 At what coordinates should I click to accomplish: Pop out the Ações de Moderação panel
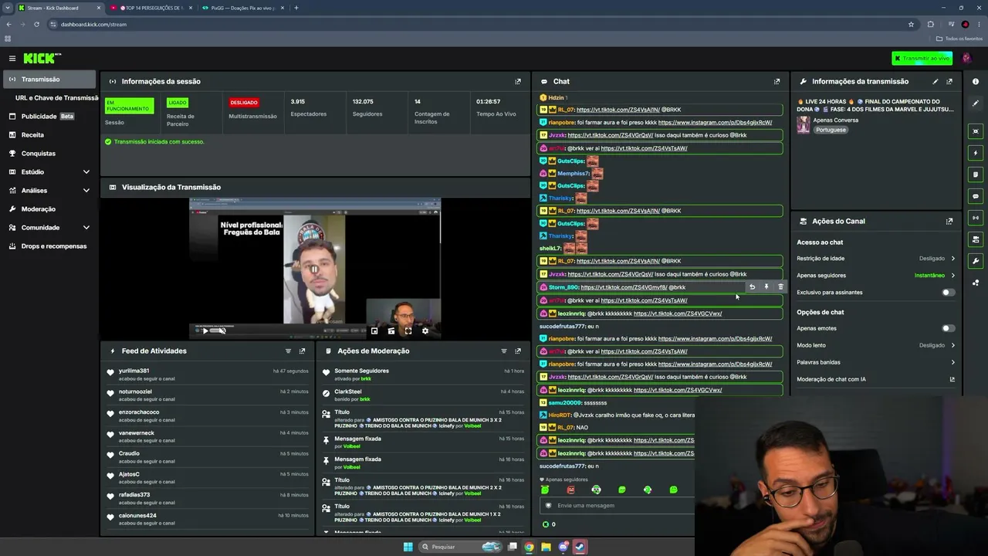click(518, 351)
